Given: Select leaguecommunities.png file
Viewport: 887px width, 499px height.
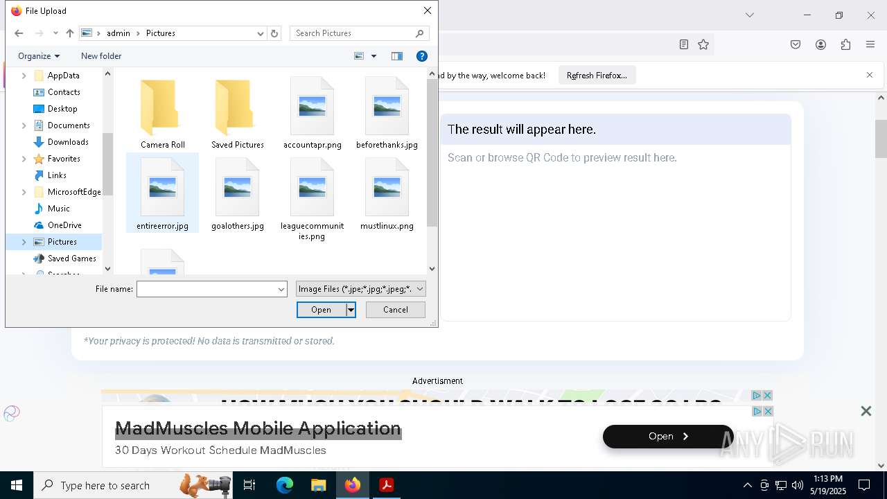Looking at the screenshot, I should tap(313, 199).
